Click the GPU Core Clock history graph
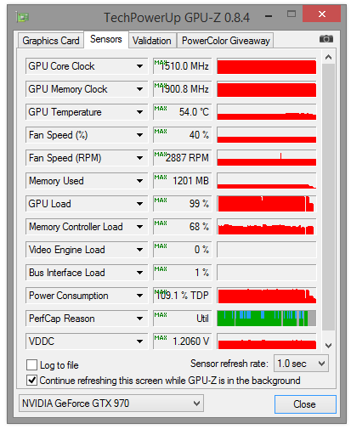Screen dimensions: 351x429 267,66
